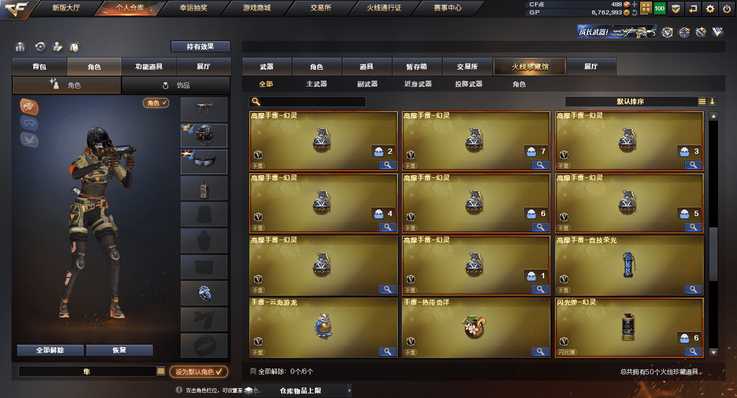Click the 持有效果 button
737x398 pixels.
[x=200, y=47]
